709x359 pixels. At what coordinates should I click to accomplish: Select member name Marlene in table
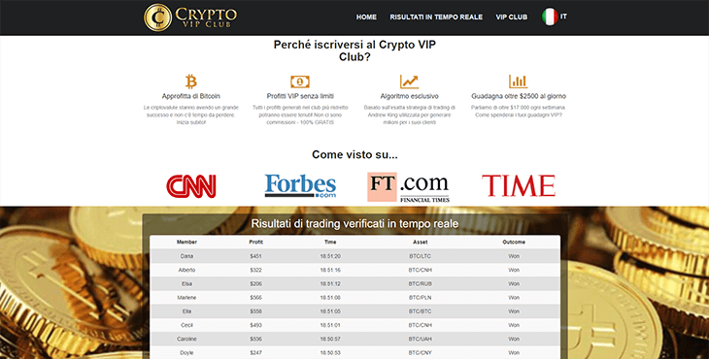pyautogui.click(x=186, y=298)
